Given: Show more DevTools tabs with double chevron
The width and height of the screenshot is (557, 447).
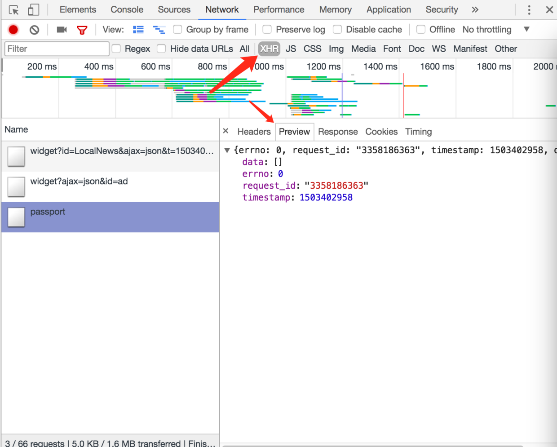Looking at the screenshot, I should click(x=475, y=9).
